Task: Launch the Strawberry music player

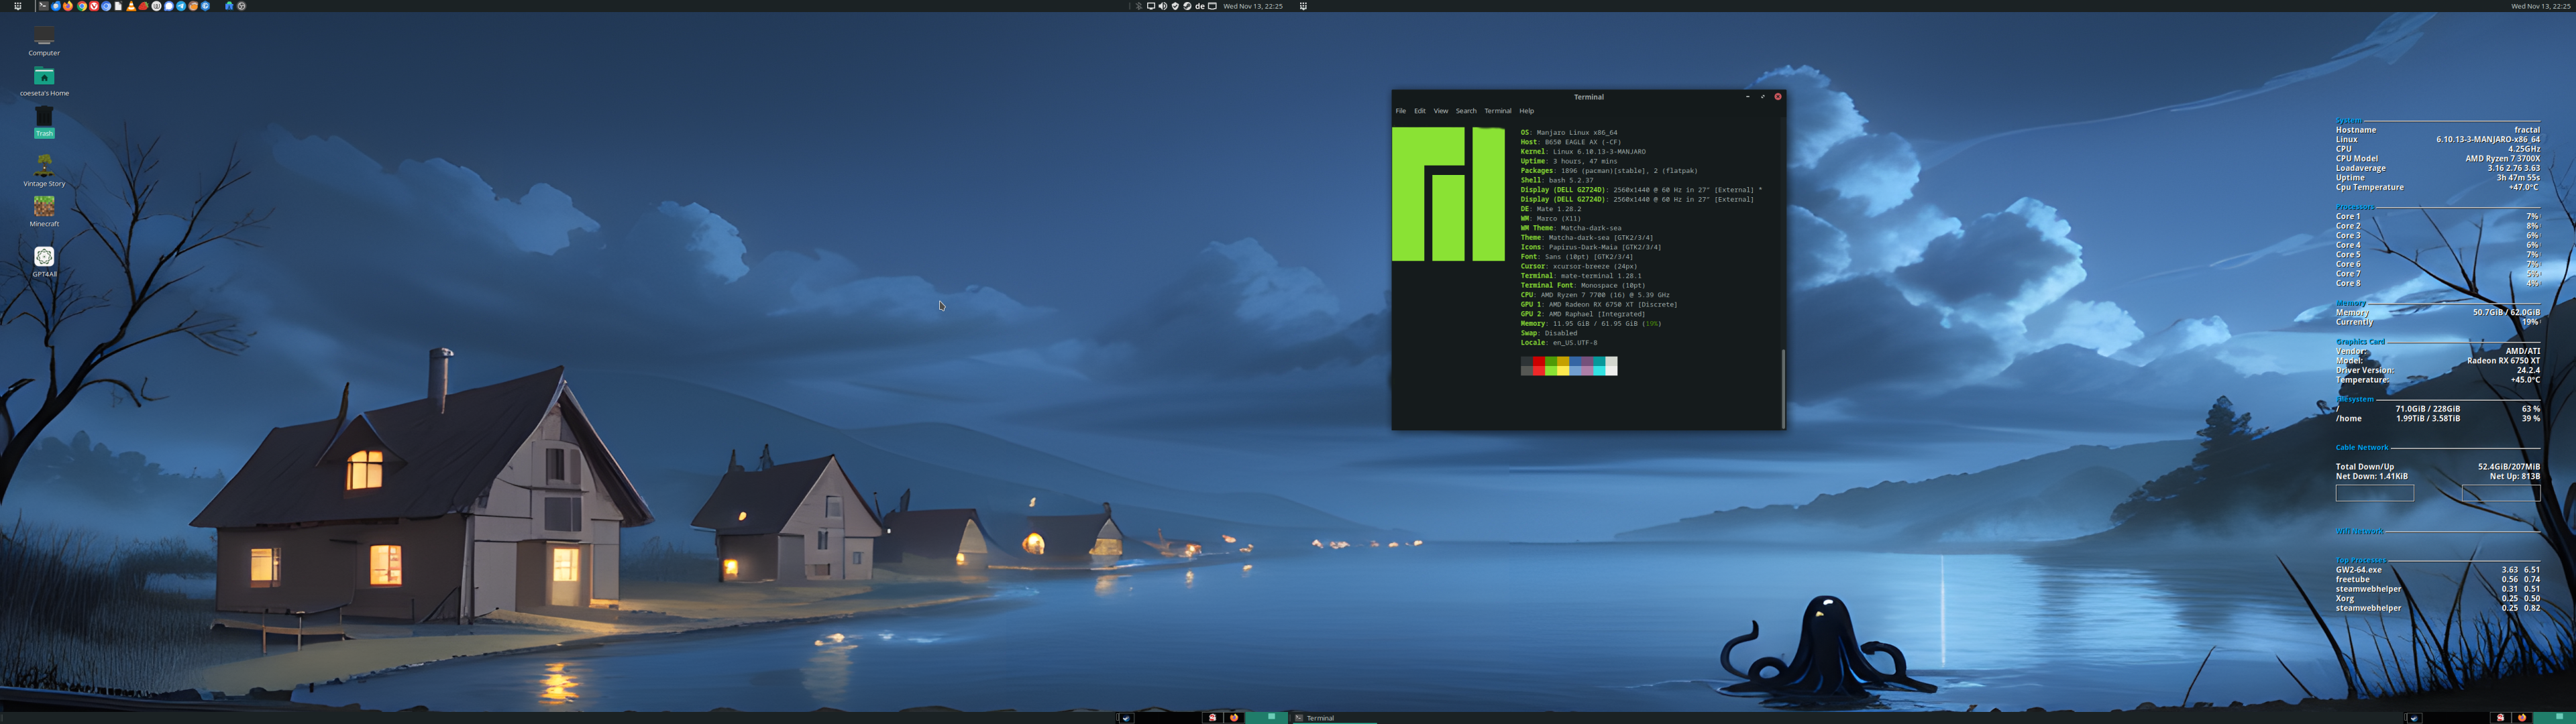Action: pos(144,6)
